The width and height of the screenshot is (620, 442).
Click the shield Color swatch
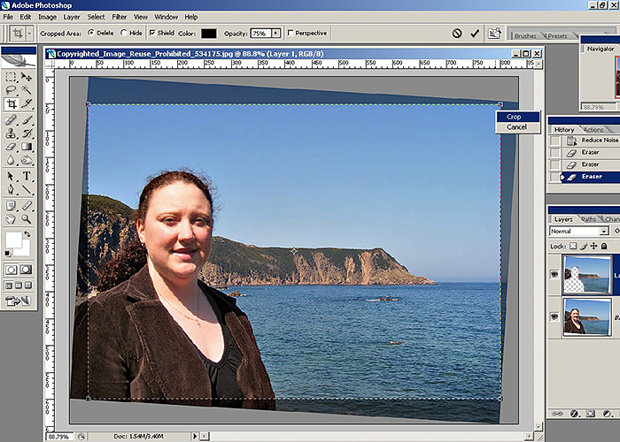tap(209, 34)
